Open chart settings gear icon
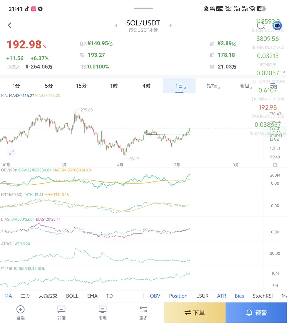The width and height of the screenshot is (287, 323). (274, 86)
